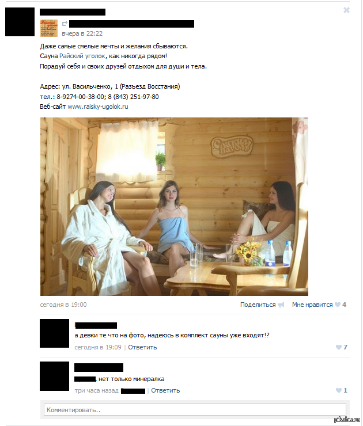This screenshot has width=363, height=426.
Task: Reply to the 19:09 comment via Ответить
Action: click(142, 347)
